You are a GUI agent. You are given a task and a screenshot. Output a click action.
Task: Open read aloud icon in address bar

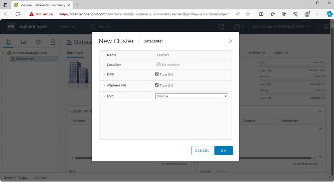pyautogui.click(x=238, y=14)
